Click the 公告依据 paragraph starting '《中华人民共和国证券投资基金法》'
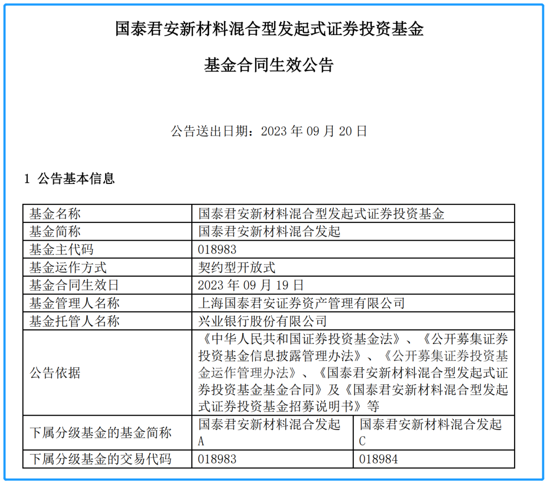This screenshot has width=548, height=483. click(x=353, y=373)
